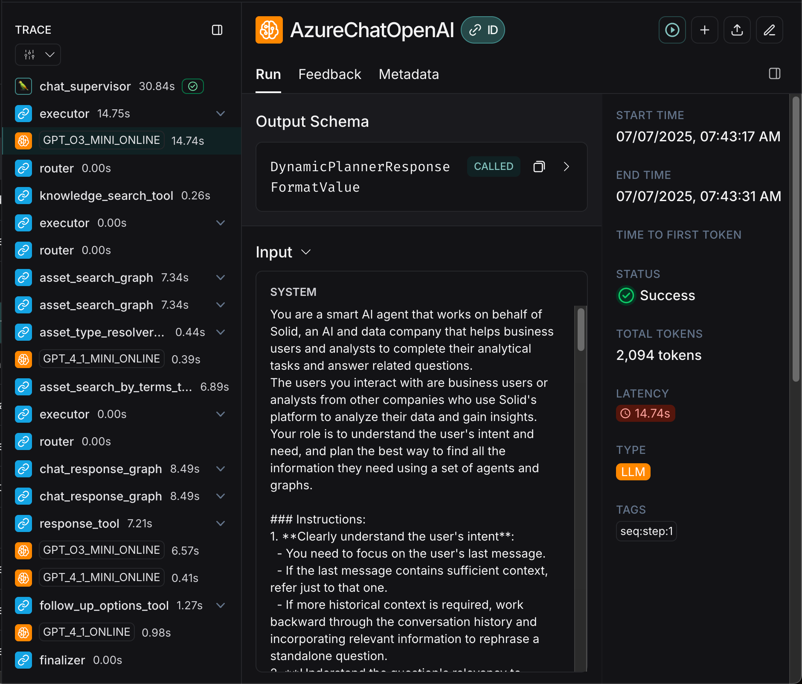Select the follow_up_options_tool trace row
Viewport: 802px width, 684px height.
point(122,605)
